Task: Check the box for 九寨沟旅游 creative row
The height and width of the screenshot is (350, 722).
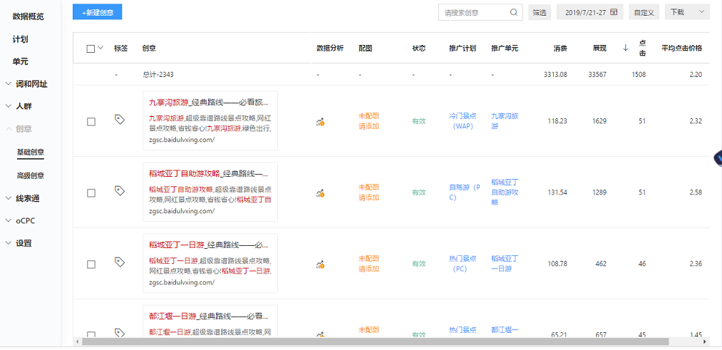Action: (x=91, y=122)
